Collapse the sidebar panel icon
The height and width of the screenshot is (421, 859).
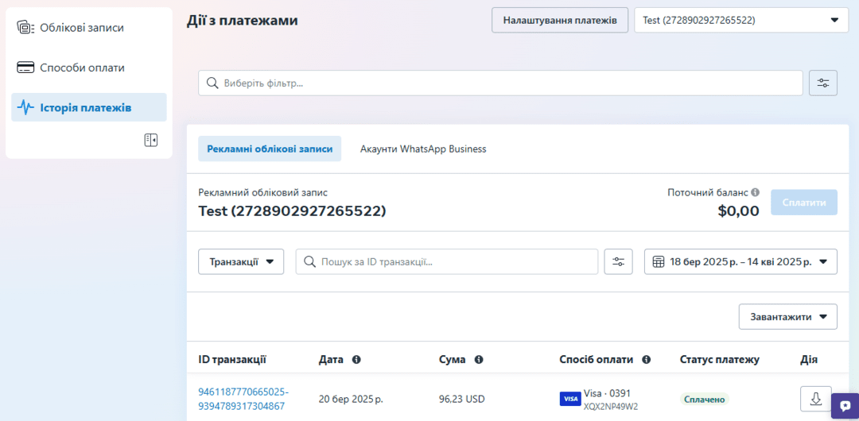coord(151,140)
